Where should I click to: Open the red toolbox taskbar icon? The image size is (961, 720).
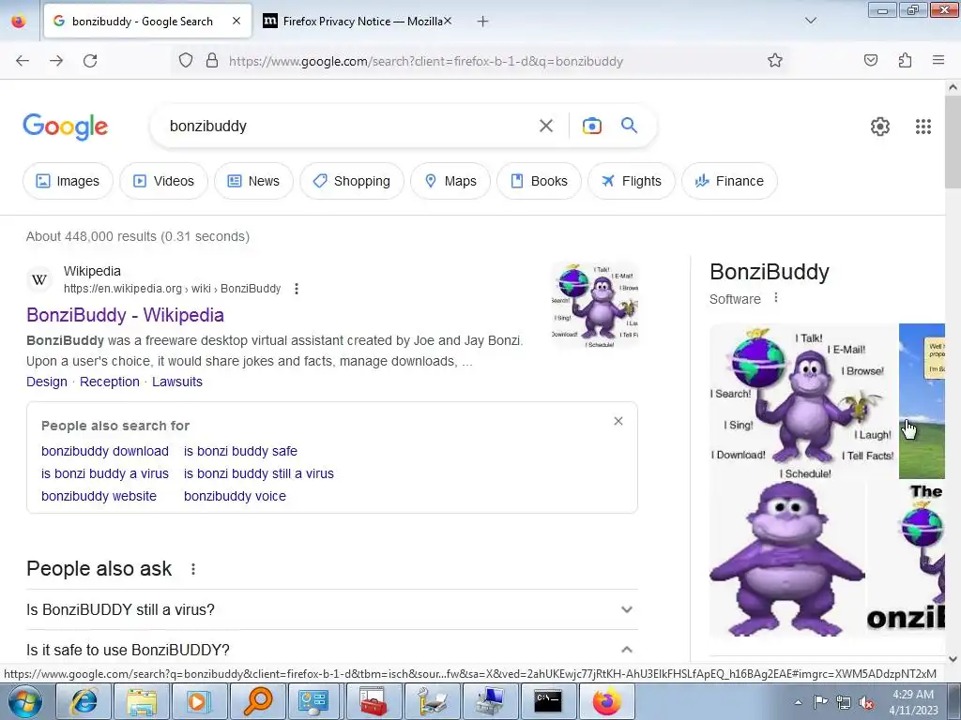tap(374, 701)
